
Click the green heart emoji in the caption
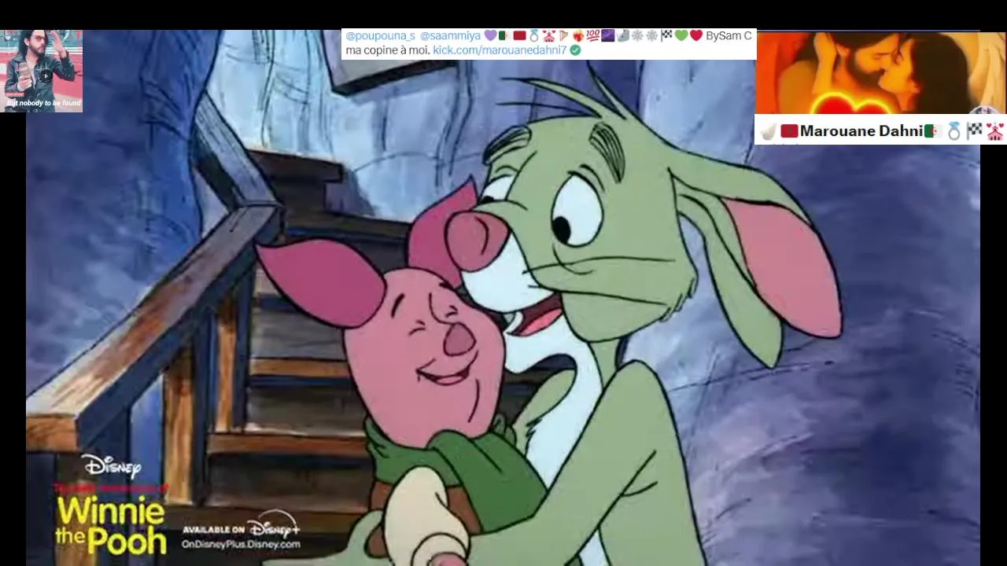(681, 36)
